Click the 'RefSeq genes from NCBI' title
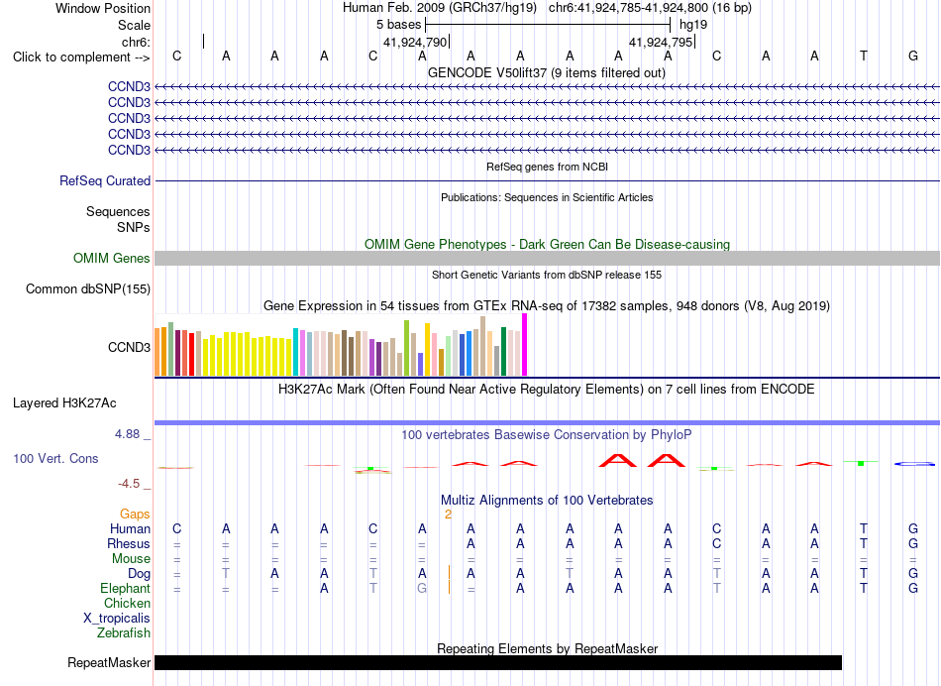 pyautogui.click(x=547, y=167)
